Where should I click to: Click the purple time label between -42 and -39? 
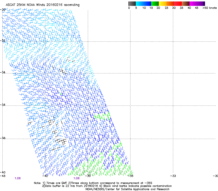pos(77,178)
